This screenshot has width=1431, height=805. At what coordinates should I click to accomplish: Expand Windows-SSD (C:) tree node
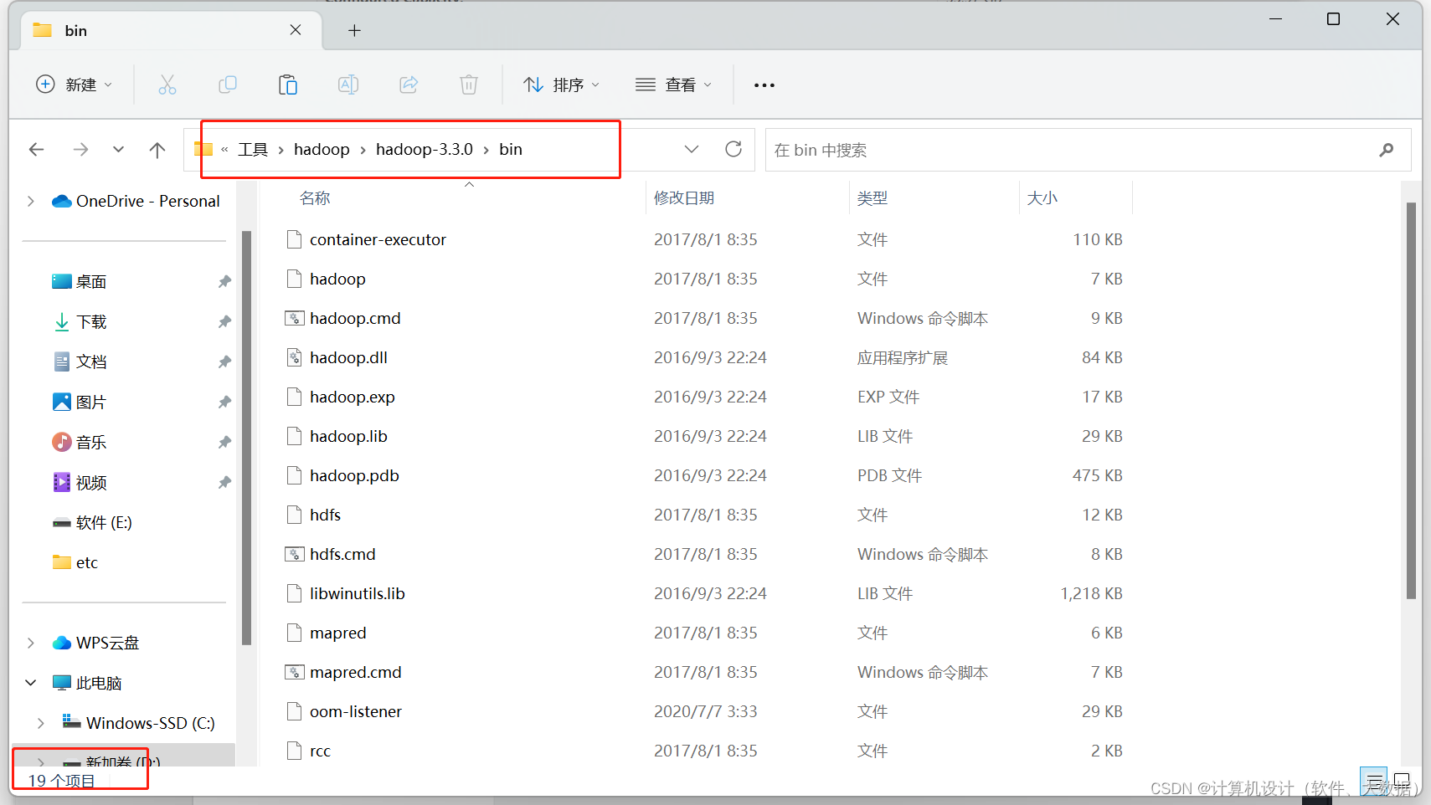[41, 724]
